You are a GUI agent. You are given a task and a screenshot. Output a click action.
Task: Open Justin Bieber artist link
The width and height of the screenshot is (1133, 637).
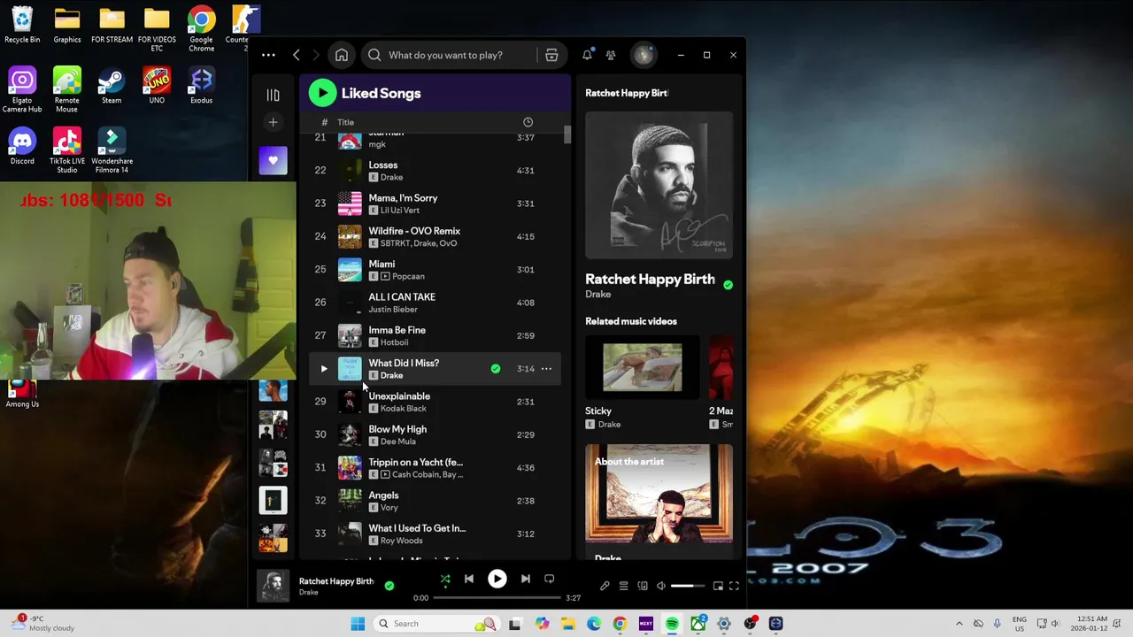pos(393,310)
